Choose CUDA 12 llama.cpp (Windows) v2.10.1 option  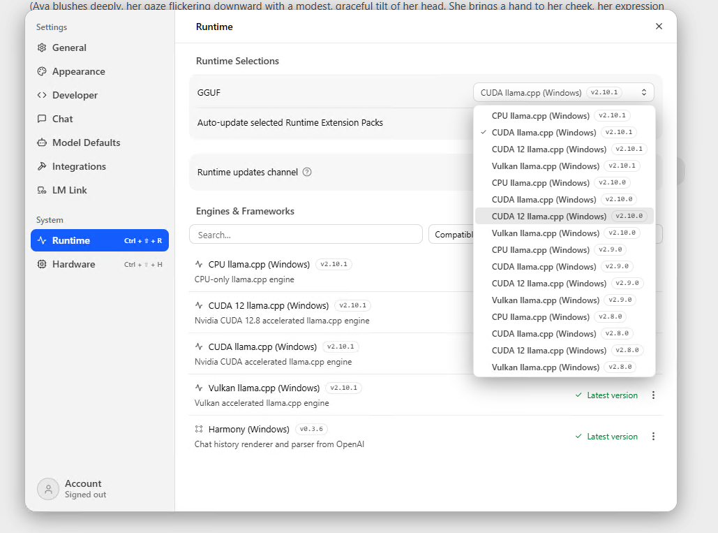pos(564,149)
